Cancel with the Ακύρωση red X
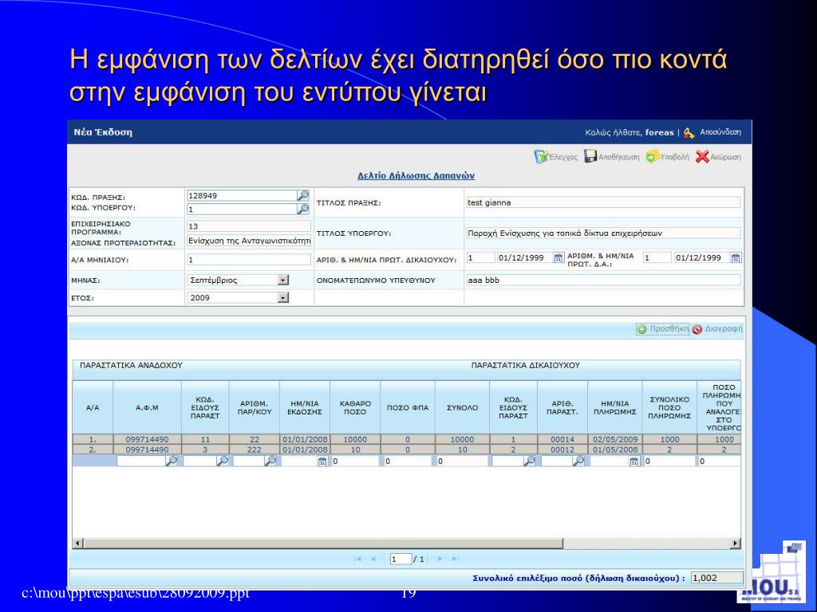Screen dimensions: 817x612 [702, 157]
